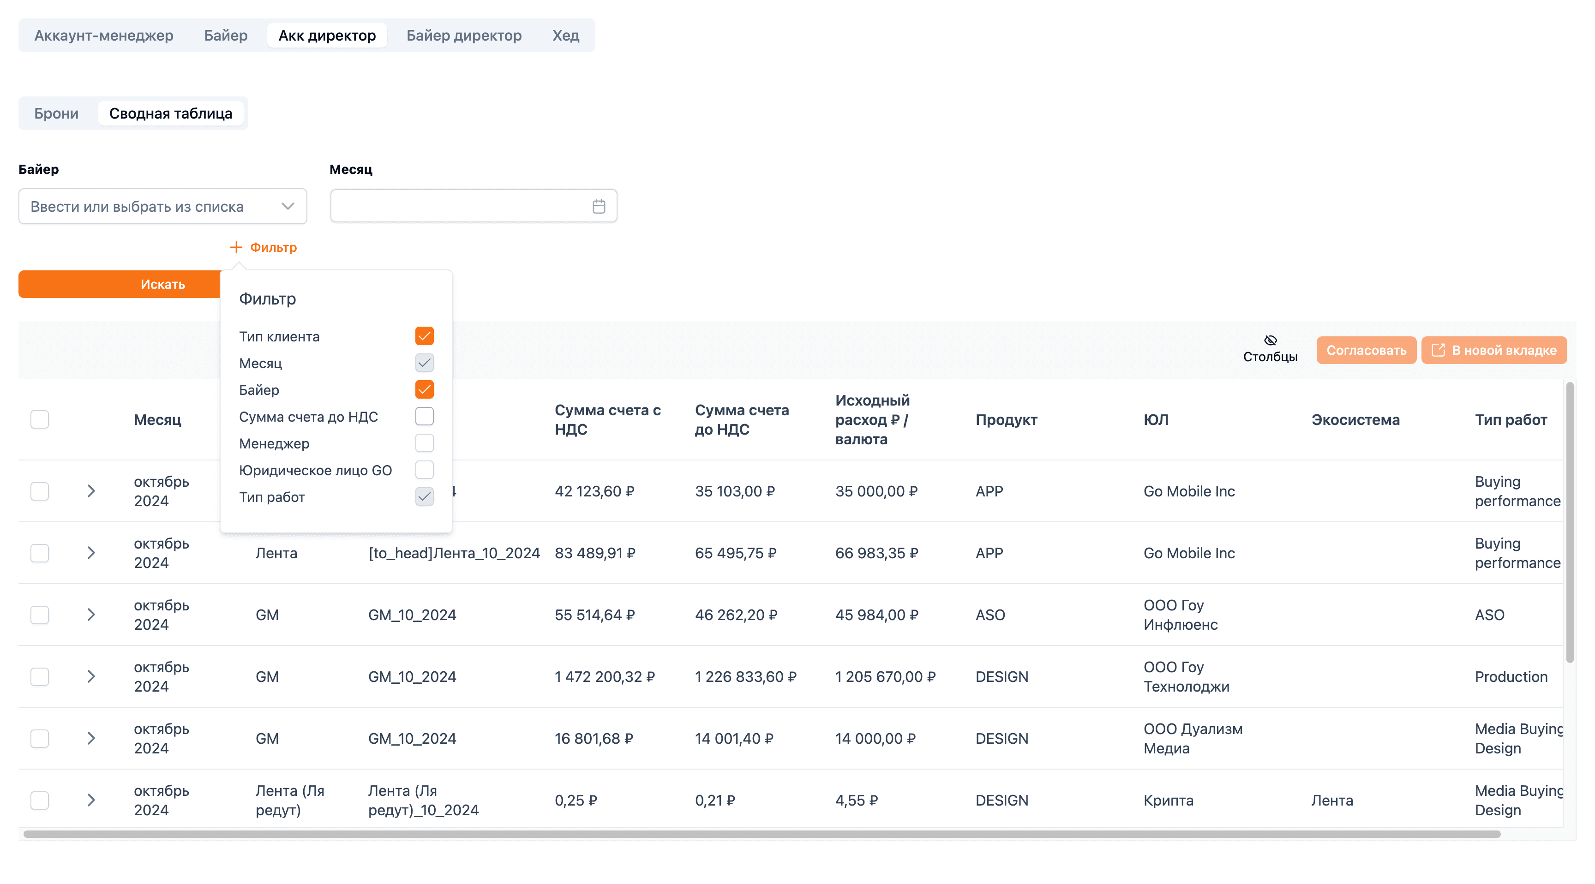Check the Сумма счета до НДС filter option
1595x884 pixels.
(x=424, y=417)
